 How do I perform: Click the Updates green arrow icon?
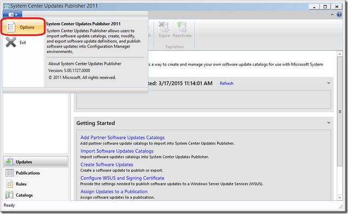(x=9, y=162)
